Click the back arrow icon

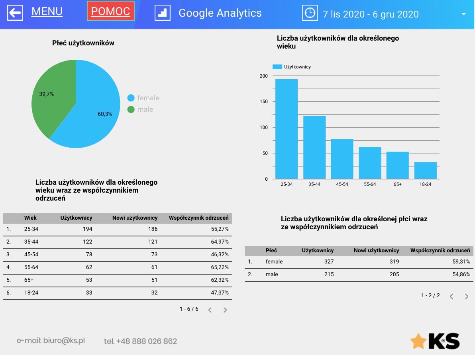[x=15, y=13]
